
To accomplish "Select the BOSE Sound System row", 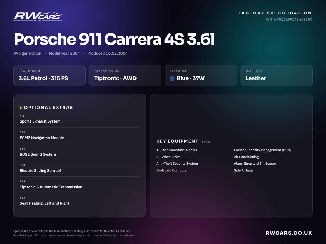I will click(x=79, y=152).
